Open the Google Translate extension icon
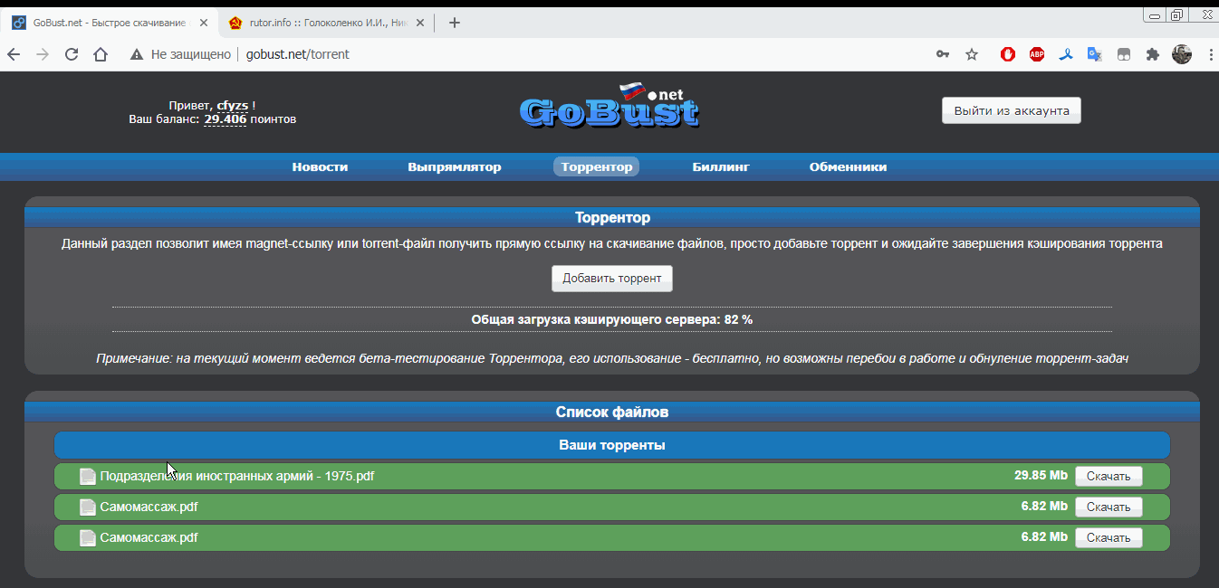Viewport: 1219px width, 588px height. point(1095,54)
